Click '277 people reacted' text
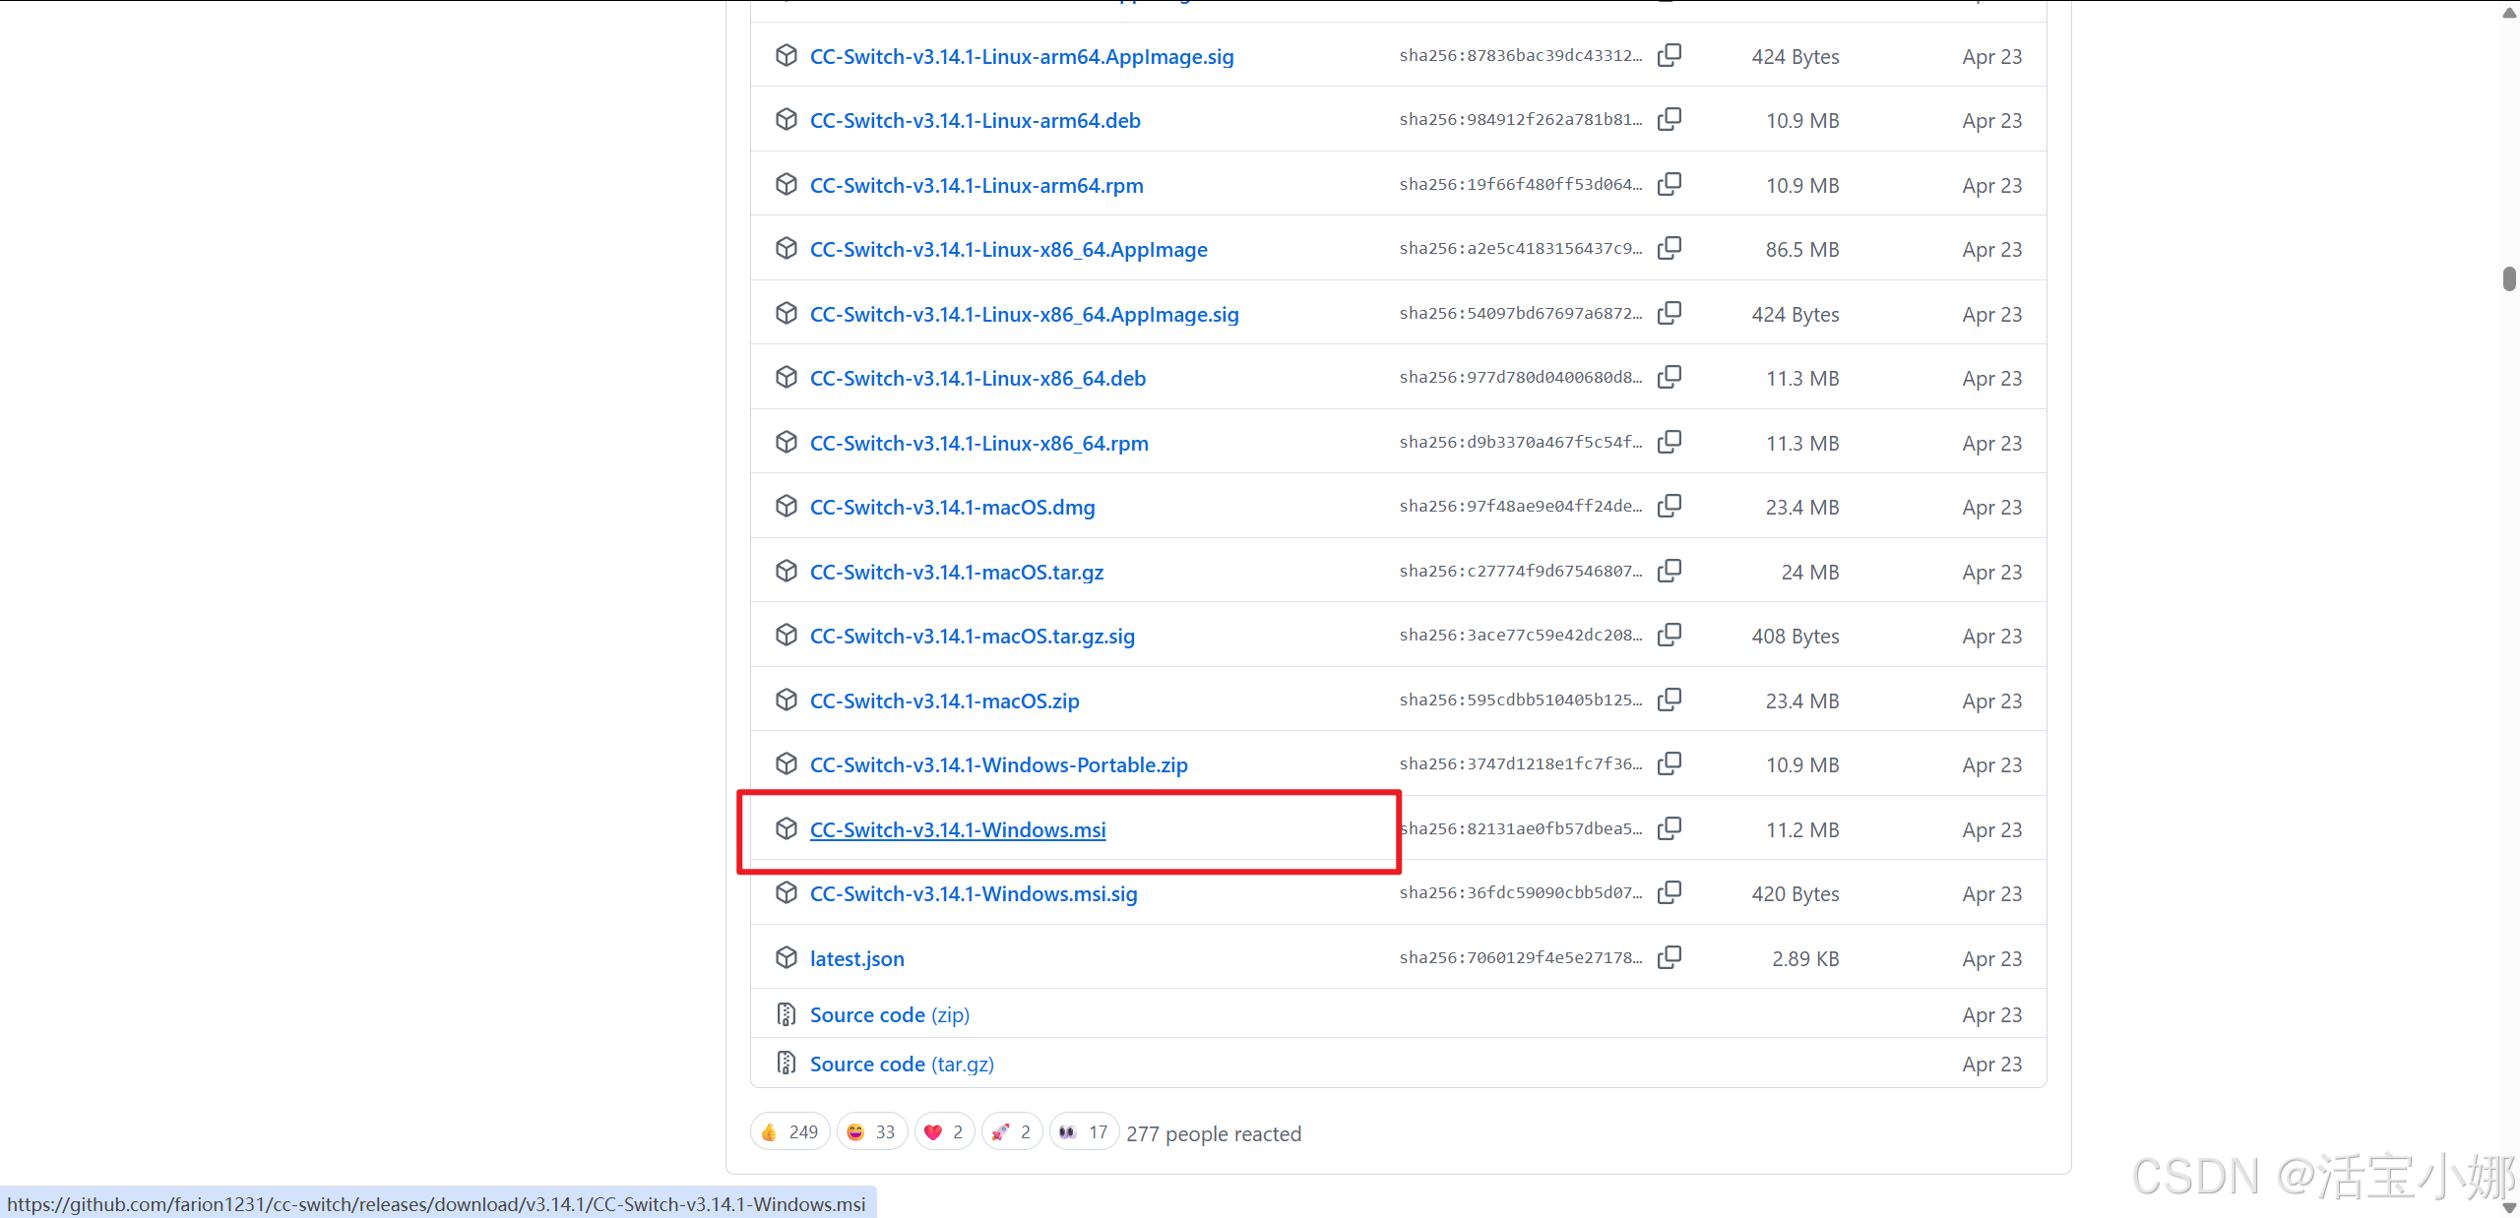Image resolution: width=2520 pixels, height=1218 pixels. pyautogui.click(x=1214, y=1134)
